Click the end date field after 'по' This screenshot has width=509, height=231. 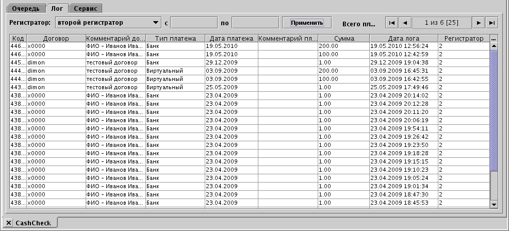click(255, 23)
